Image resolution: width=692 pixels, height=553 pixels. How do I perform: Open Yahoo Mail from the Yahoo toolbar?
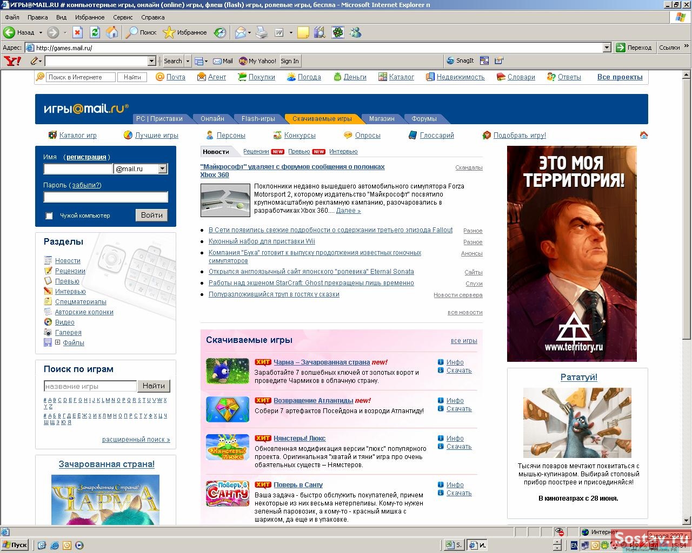223,61
